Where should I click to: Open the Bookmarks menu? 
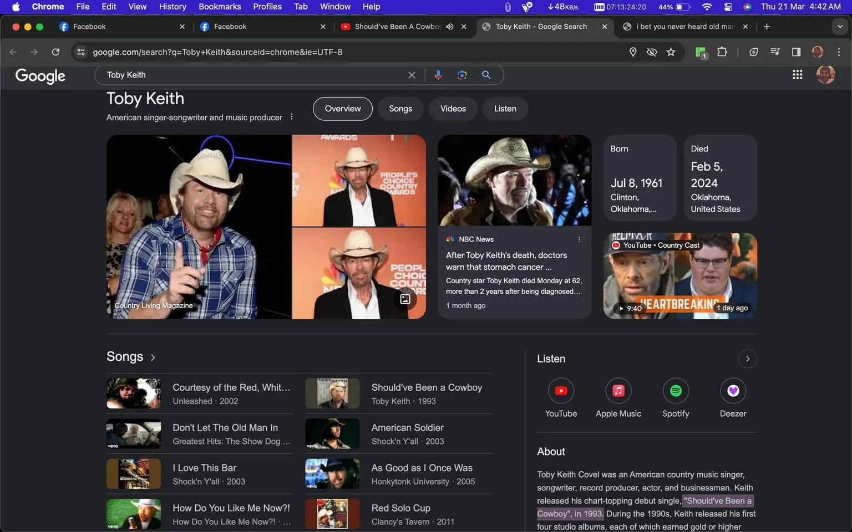[219, 7]
